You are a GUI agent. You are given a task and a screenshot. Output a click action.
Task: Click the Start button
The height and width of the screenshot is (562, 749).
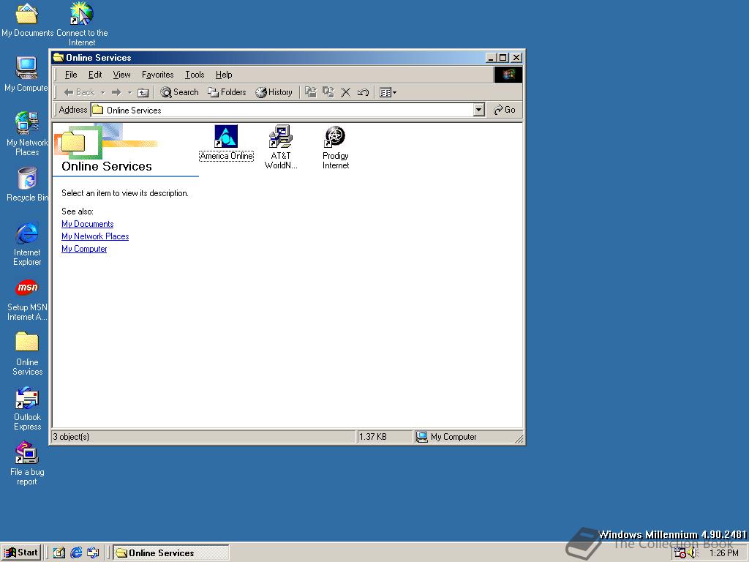pos(21,553)
